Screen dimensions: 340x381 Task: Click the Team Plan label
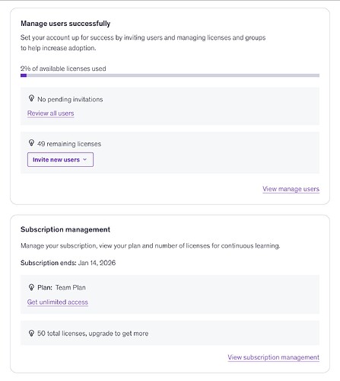71,287
